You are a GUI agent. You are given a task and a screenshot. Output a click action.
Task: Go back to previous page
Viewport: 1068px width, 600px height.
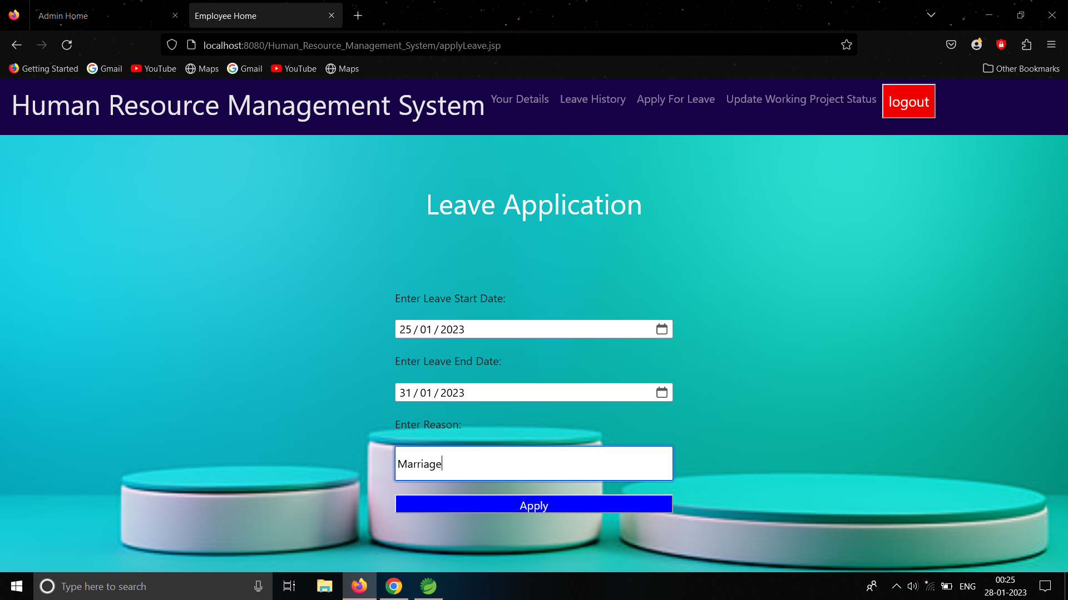17,45
